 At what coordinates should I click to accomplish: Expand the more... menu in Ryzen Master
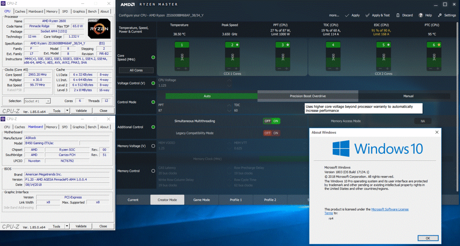[334, 15]
